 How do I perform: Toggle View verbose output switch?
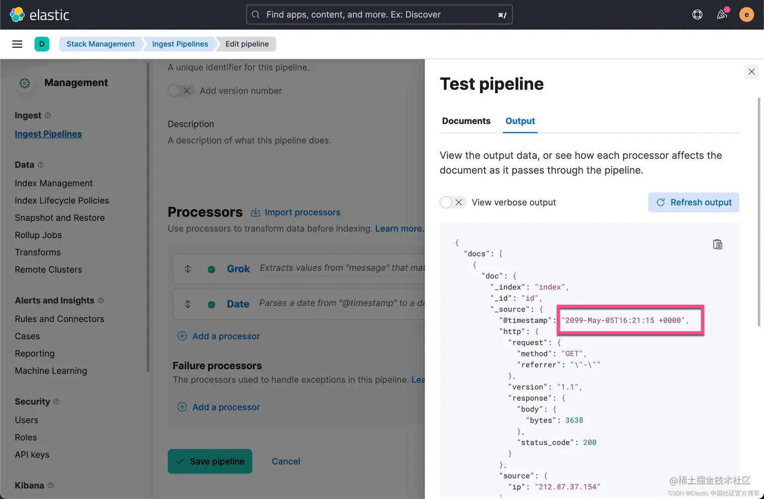(x=452, y=202)
